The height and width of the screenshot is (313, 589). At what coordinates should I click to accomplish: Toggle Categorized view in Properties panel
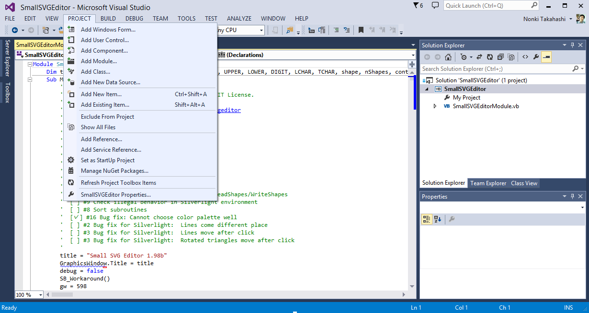pos(426,219)
